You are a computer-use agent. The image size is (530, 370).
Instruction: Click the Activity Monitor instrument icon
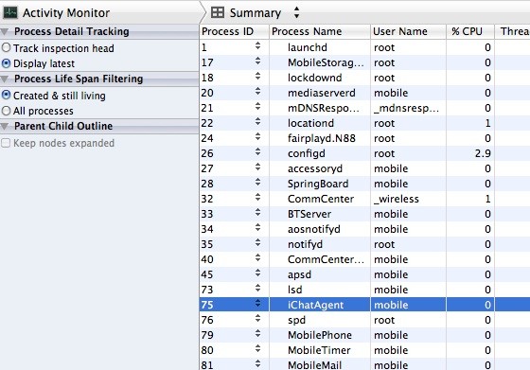pyautogui.click(x=10, y=13)
